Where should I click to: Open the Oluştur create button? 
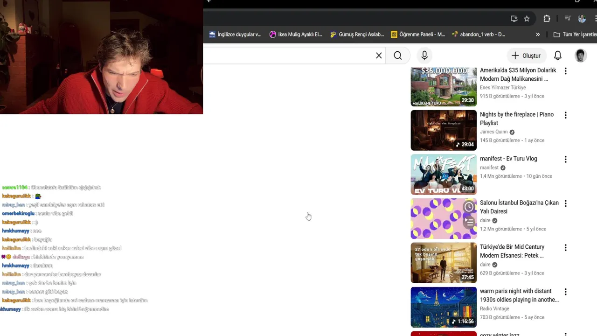pyautogui.click(x=526, y=56)
